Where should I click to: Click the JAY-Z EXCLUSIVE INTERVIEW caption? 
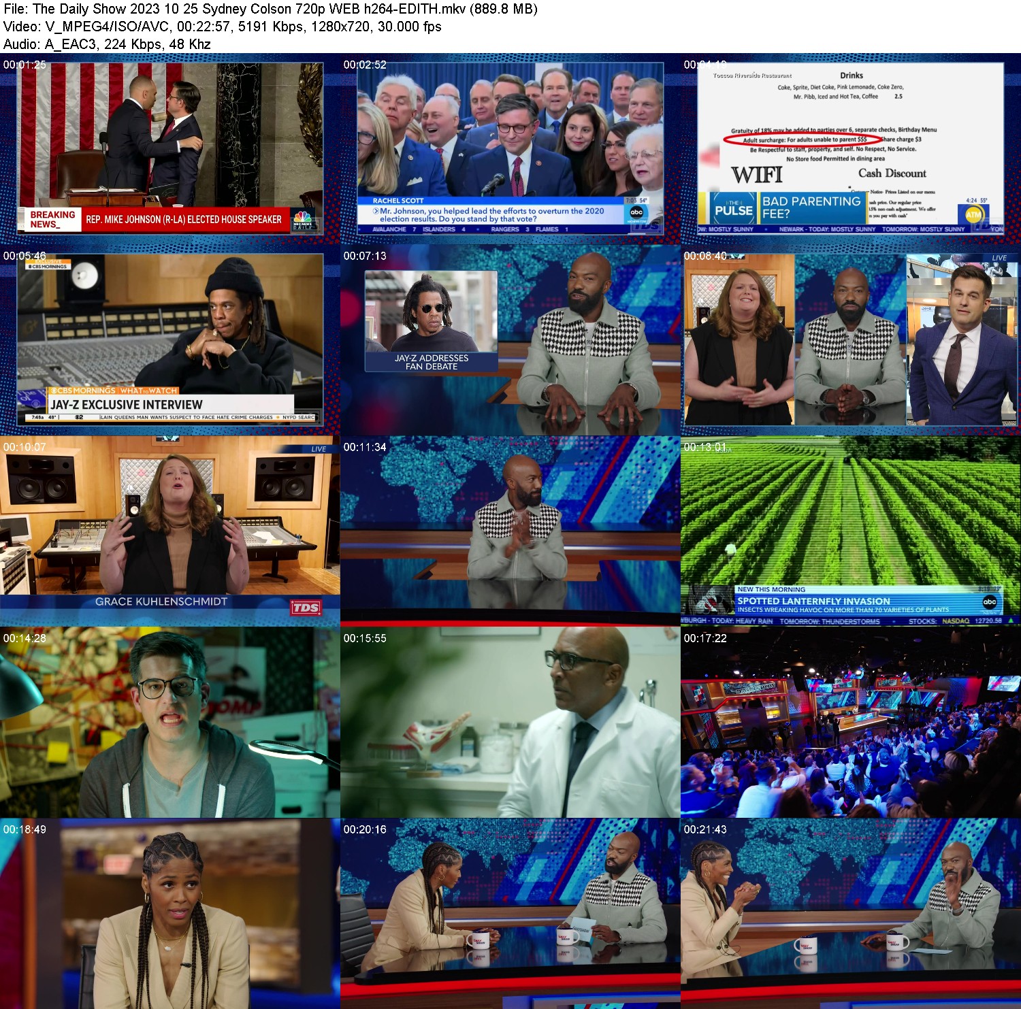pos(127,404)
